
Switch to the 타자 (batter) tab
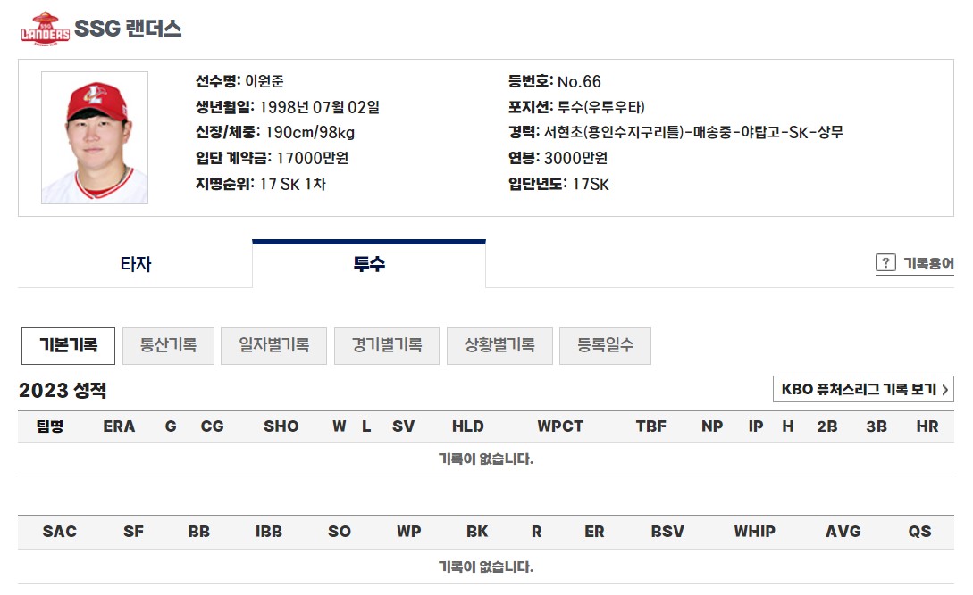137,262
